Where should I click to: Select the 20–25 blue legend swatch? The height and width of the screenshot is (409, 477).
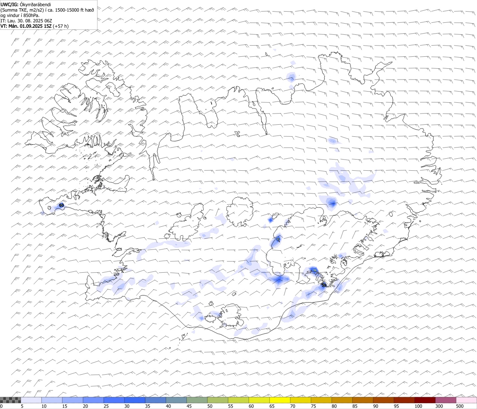point(93,400)
